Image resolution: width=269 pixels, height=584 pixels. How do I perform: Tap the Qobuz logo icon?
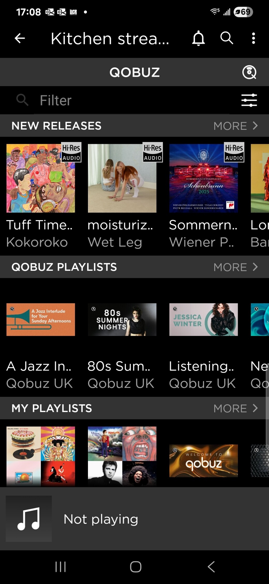click(249, 72)
